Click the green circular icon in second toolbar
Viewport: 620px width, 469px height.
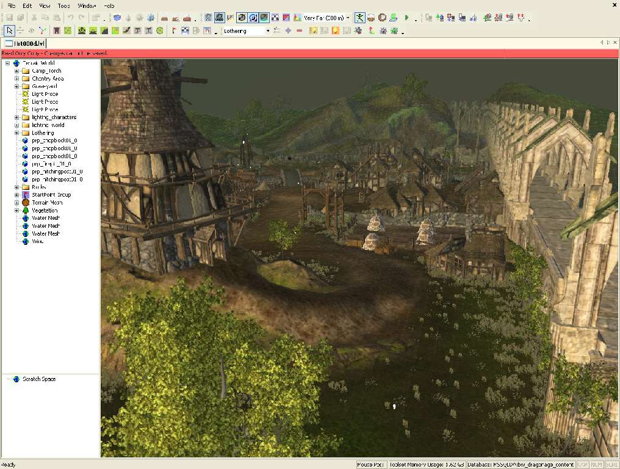tap(160, 31)
